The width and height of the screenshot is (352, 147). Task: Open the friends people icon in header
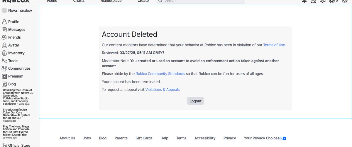314,1
